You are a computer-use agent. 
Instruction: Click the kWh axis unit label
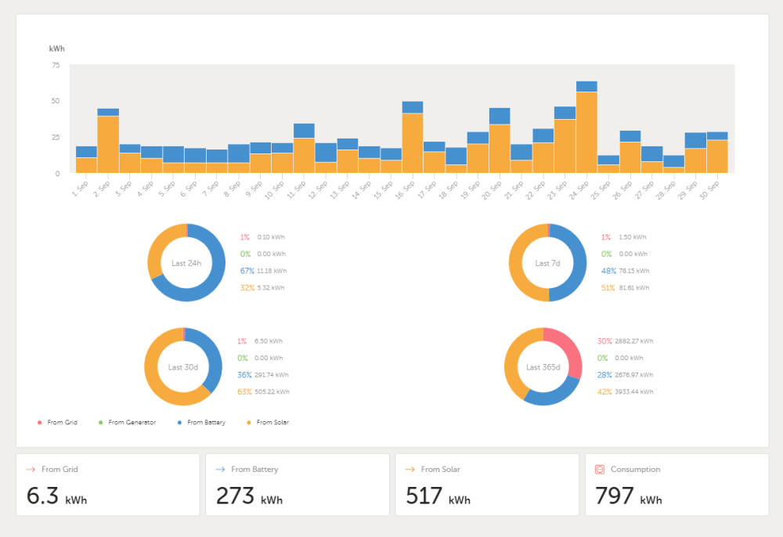[x=56, y=49]
